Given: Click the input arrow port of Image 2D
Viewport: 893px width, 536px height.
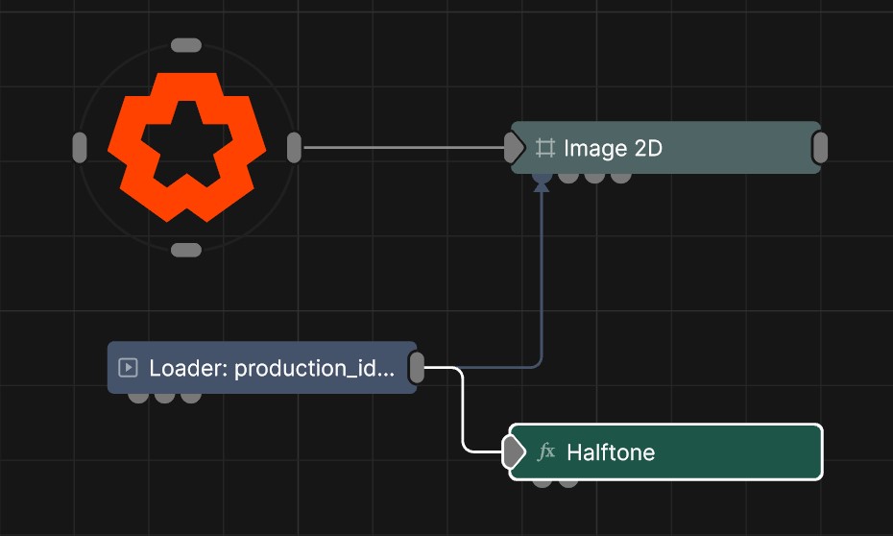Looking at the screenshot, I should click(x=515, y=148).
